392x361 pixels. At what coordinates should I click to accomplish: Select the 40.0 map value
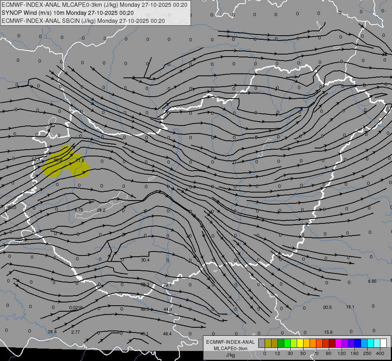[x=12, y=207]
